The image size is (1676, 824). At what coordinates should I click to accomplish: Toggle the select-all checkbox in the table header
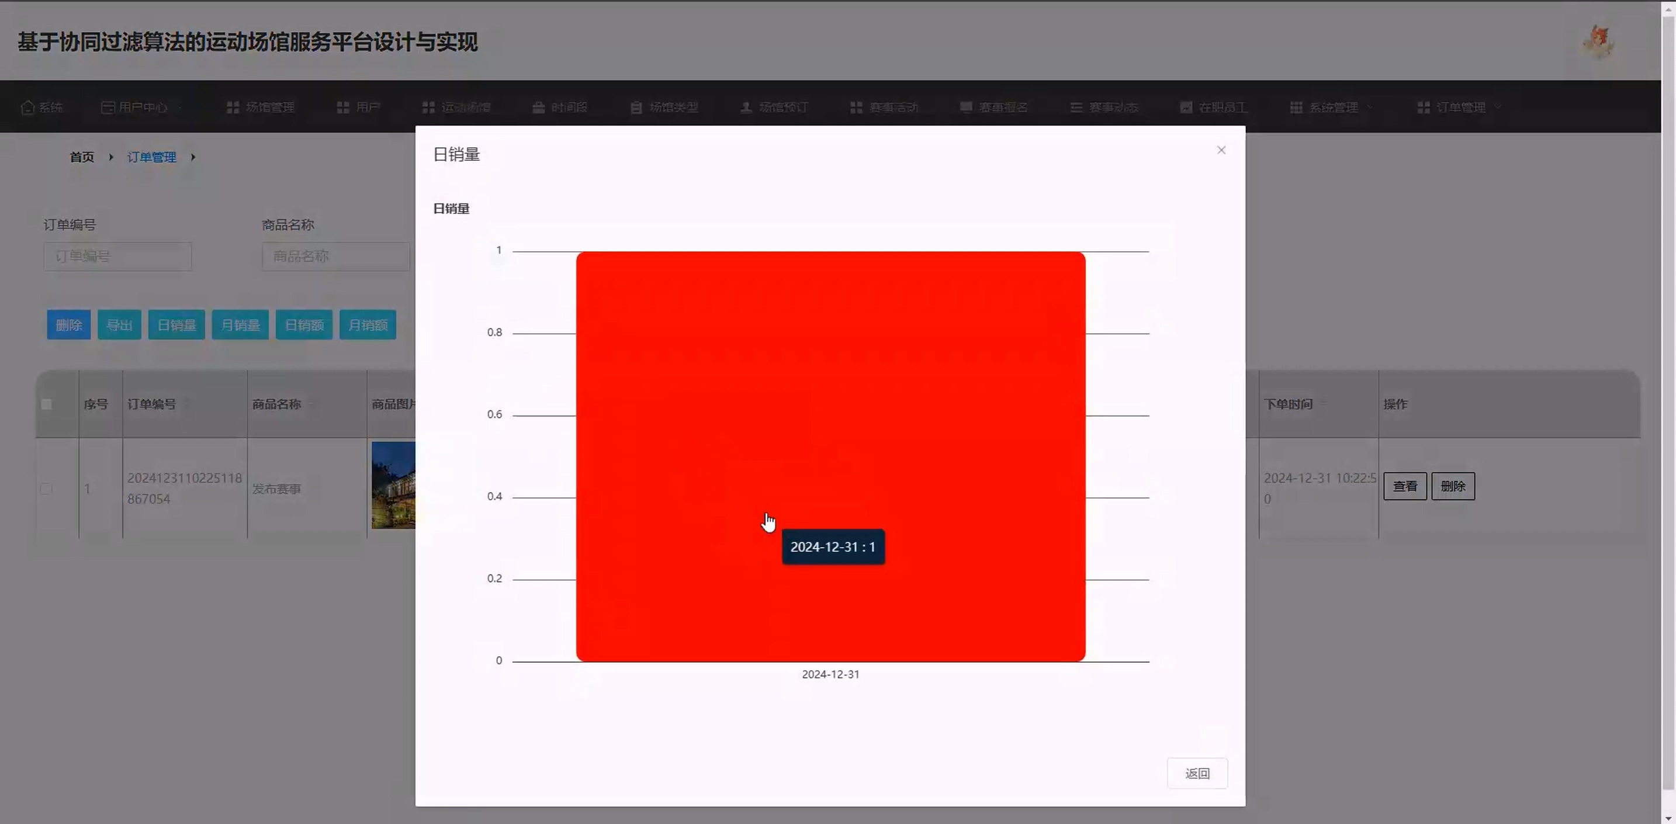pos(46,404)
